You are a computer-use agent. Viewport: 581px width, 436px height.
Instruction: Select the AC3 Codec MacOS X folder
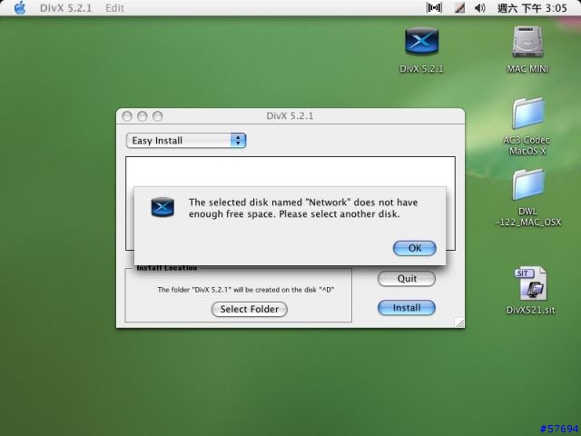click(x=527, y=114)
